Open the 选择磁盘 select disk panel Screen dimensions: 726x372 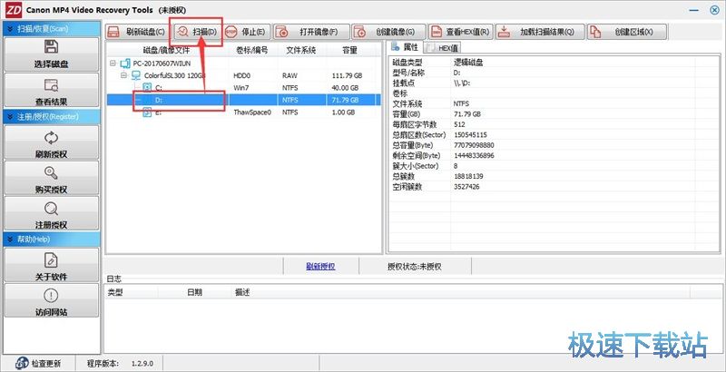point(52,54)
